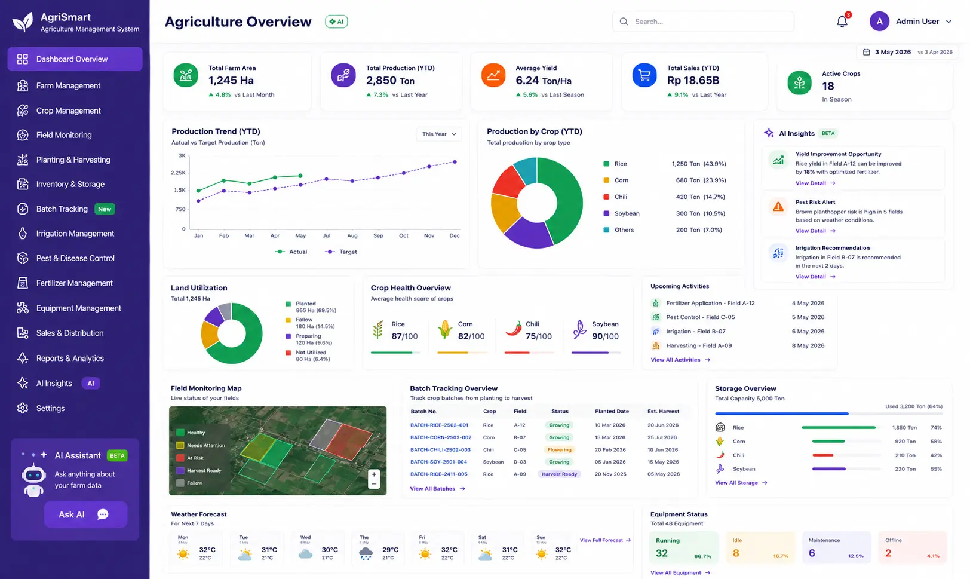
Task: Click the Average Yield orange chart icon
Action: (x=493, y=75)
